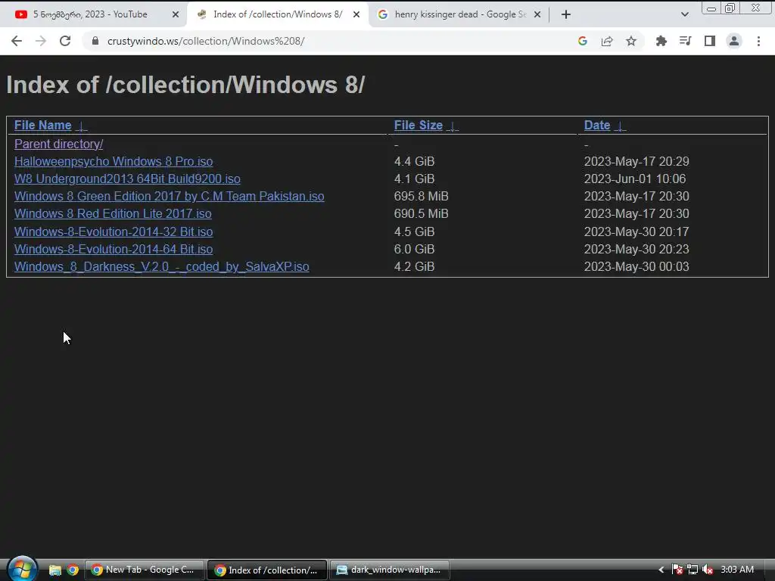
Task: Click descending arrow next to Date
Action: click(620, 126)
